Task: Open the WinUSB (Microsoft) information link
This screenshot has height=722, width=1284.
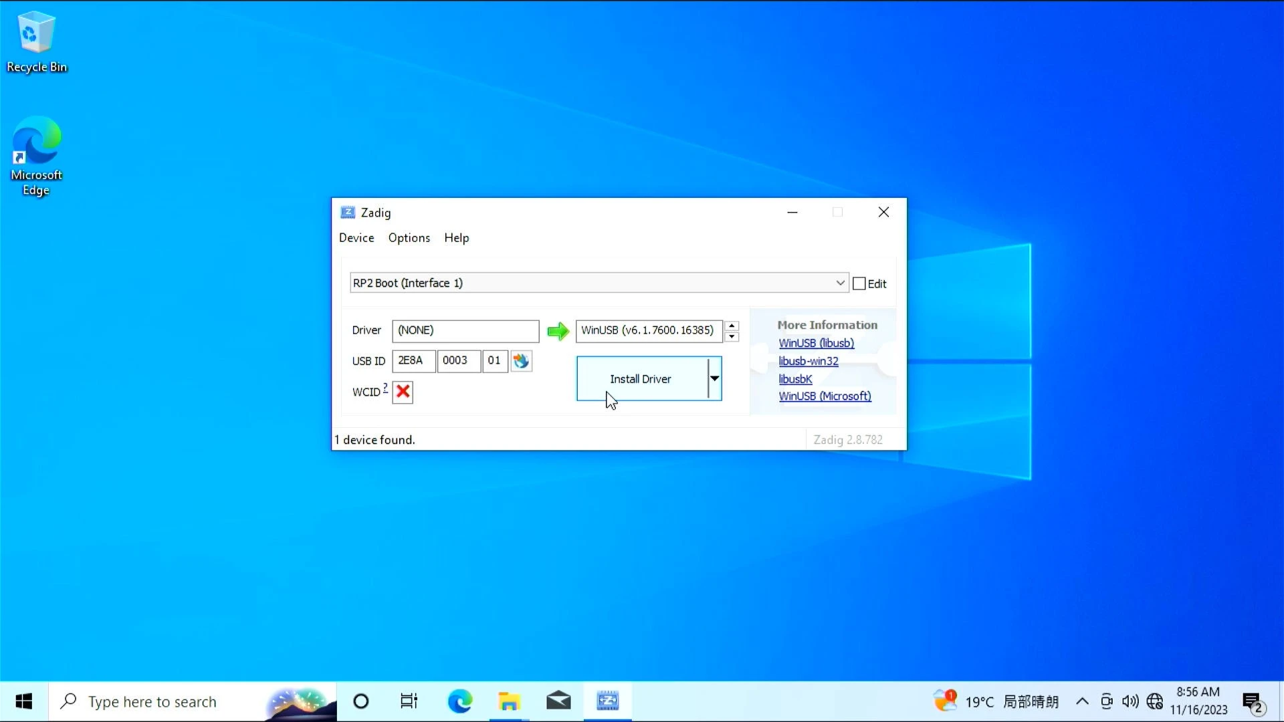Action: click(x=825, y=396)
